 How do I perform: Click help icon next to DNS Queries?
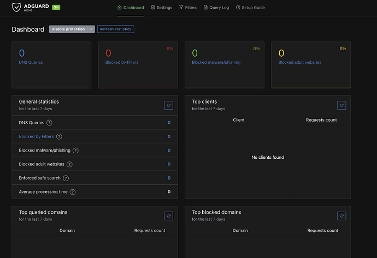click(50, 123)
